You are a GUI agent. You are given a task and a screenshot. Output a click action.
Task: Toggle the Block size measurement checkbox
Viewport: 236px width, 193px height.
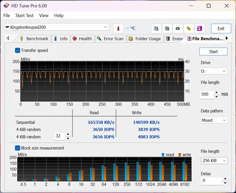click(17, 148)
